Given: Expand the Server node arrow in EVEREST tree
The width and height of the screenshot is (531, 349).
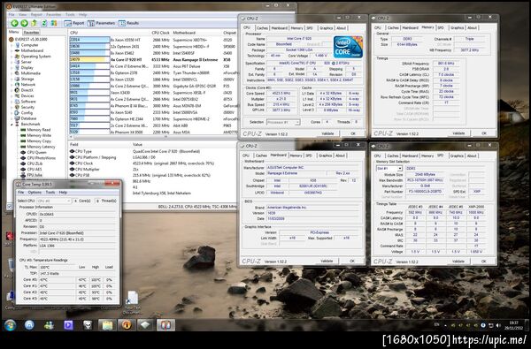Looking at the screenshot, I should click(12, 62).
